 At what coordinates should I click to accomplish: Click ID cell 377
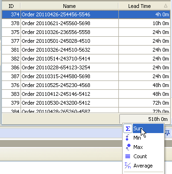point(11,41)
